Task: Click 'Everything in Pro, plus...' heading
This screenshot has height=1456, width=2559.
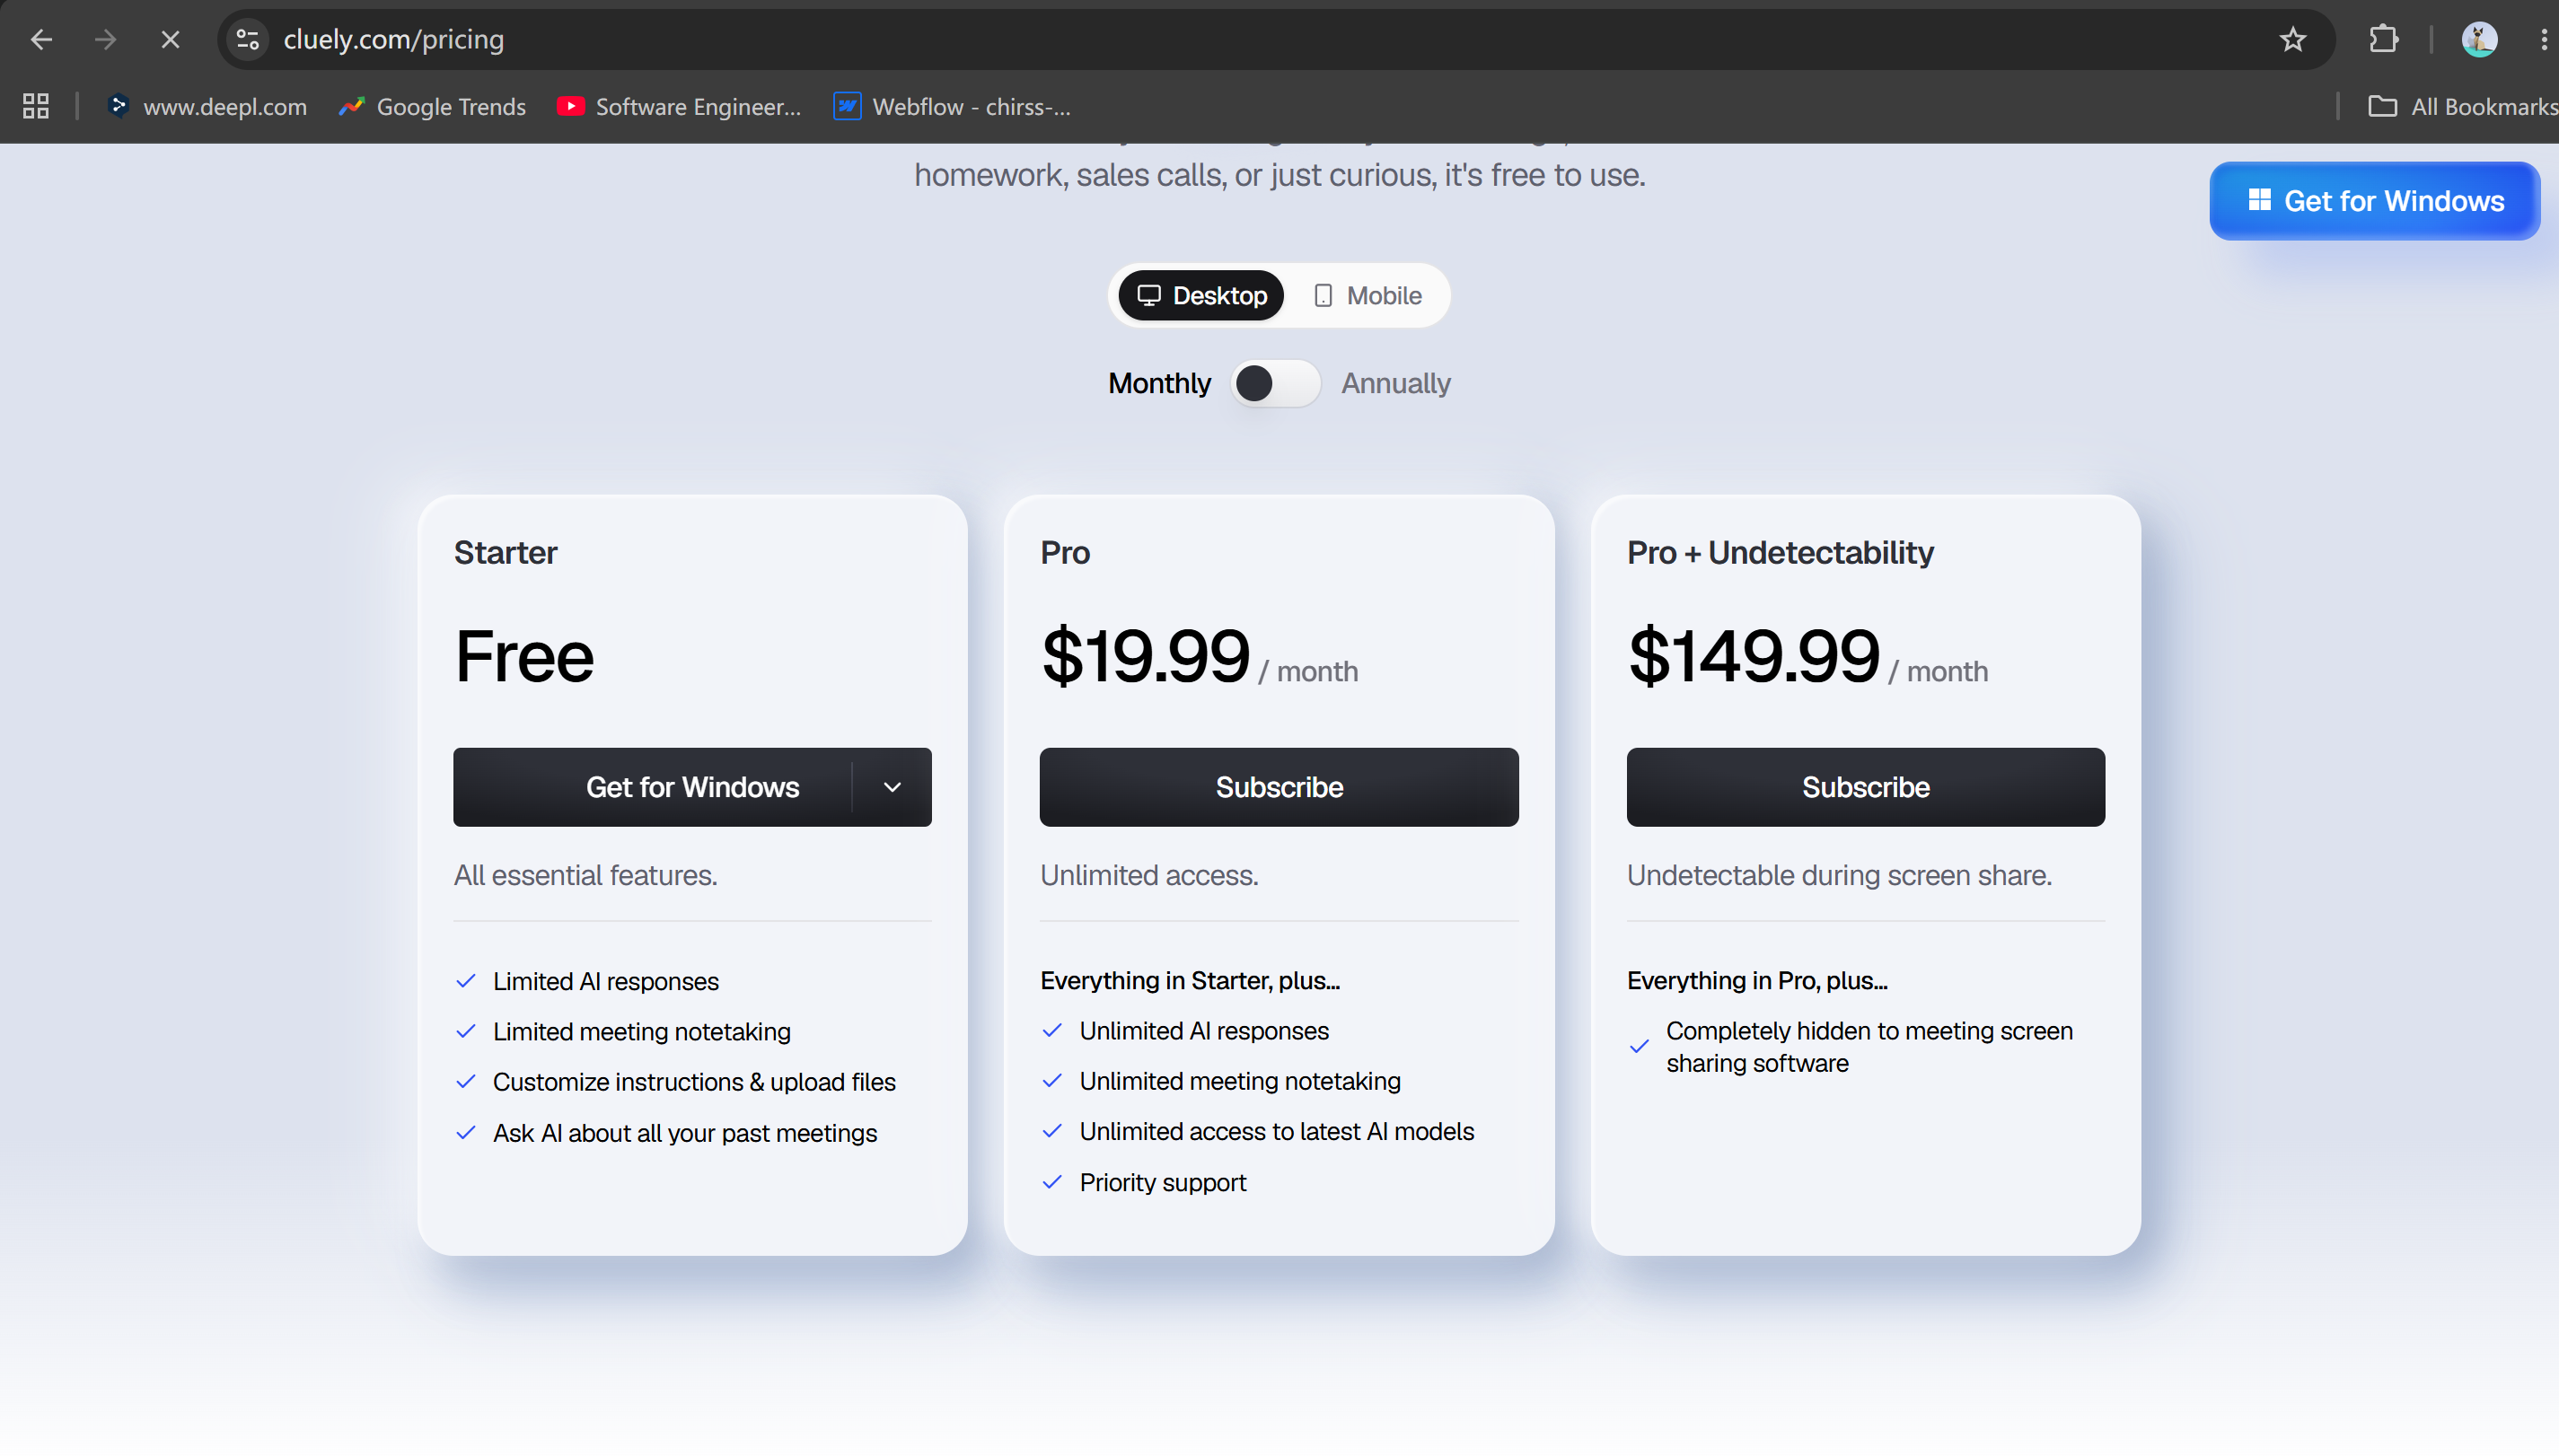Action: pyautogui.click(x=1757, y=981)
